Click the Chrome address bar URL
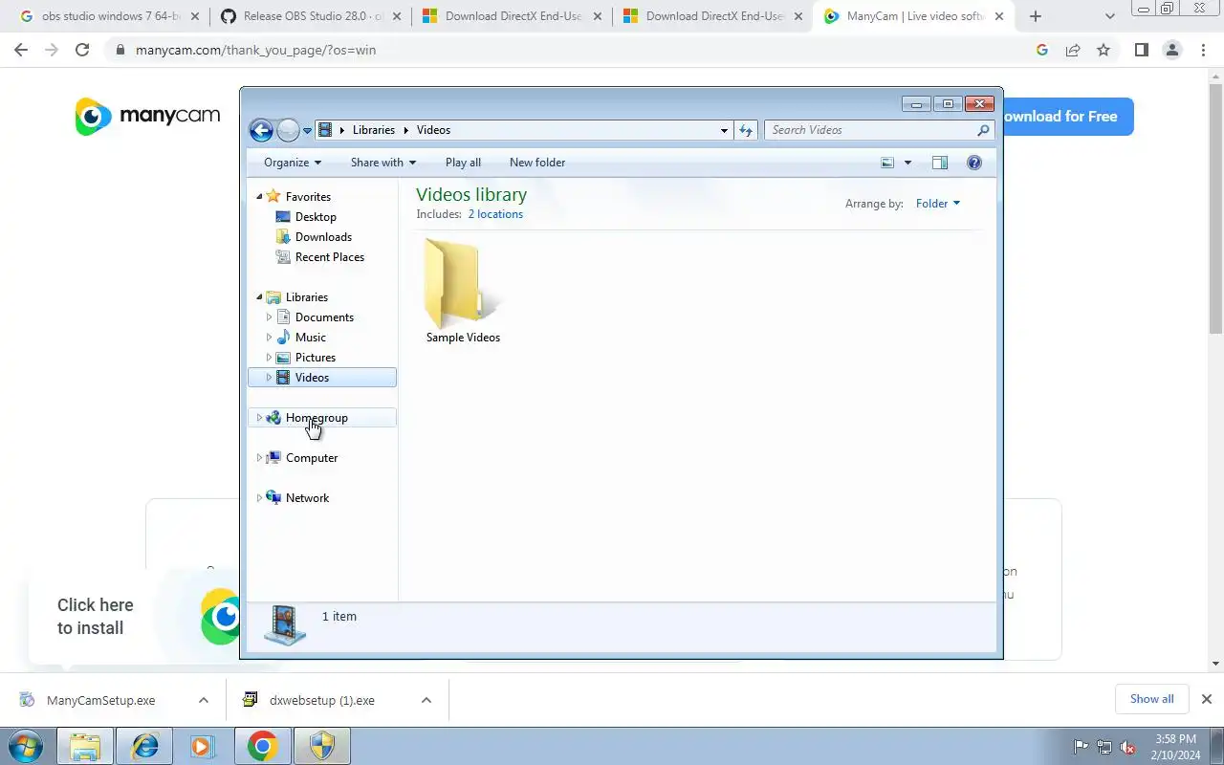Screen dimensions: 1224x765 point(256,50)
